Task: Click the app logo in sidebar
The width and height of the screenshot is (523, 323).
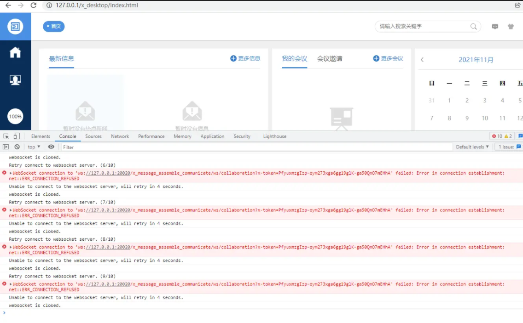Action: coord(15,26)
